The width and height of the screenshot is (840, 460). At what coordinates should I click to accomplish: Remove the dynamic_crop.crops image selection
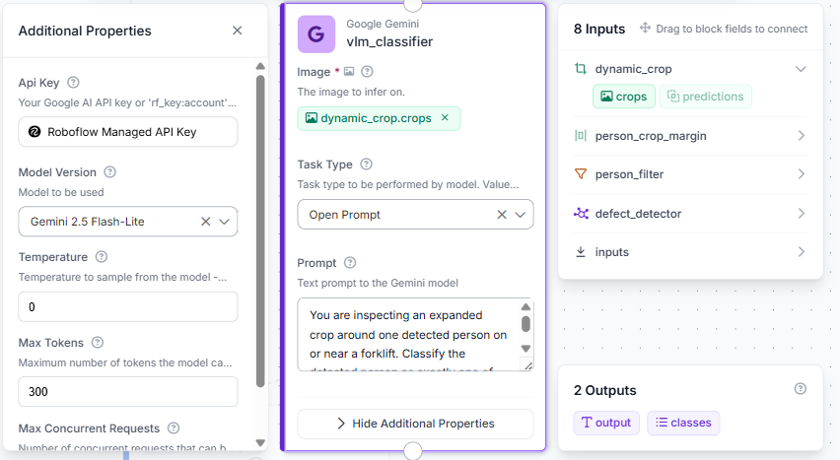(445, 118)
